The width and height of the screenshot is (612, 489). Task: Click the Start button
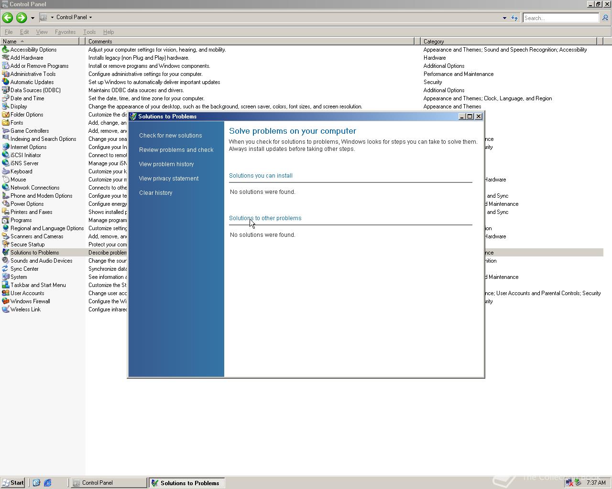click(x=13, y=483)
